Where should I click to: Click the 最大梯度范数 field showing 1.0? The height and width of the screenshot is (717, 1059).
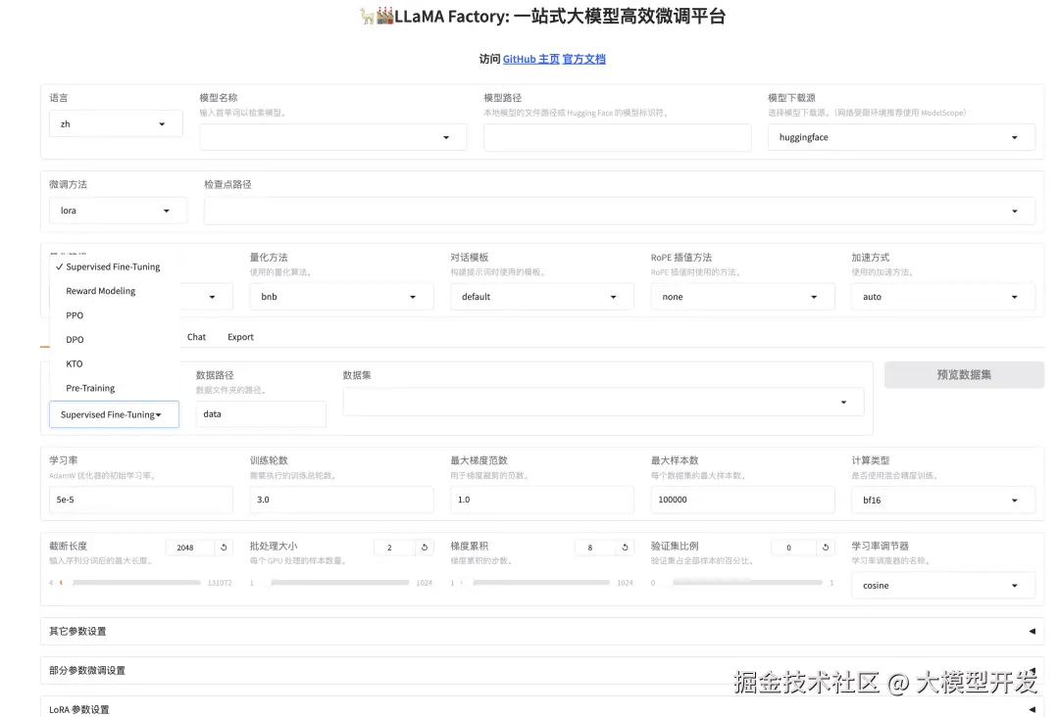tap(541, 500)
